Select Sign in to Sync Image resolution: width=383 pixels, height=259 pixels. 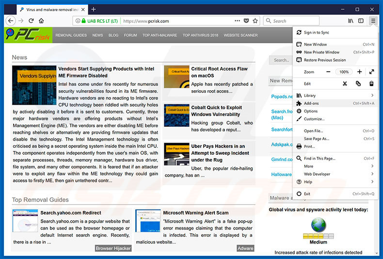pos(335,32)
